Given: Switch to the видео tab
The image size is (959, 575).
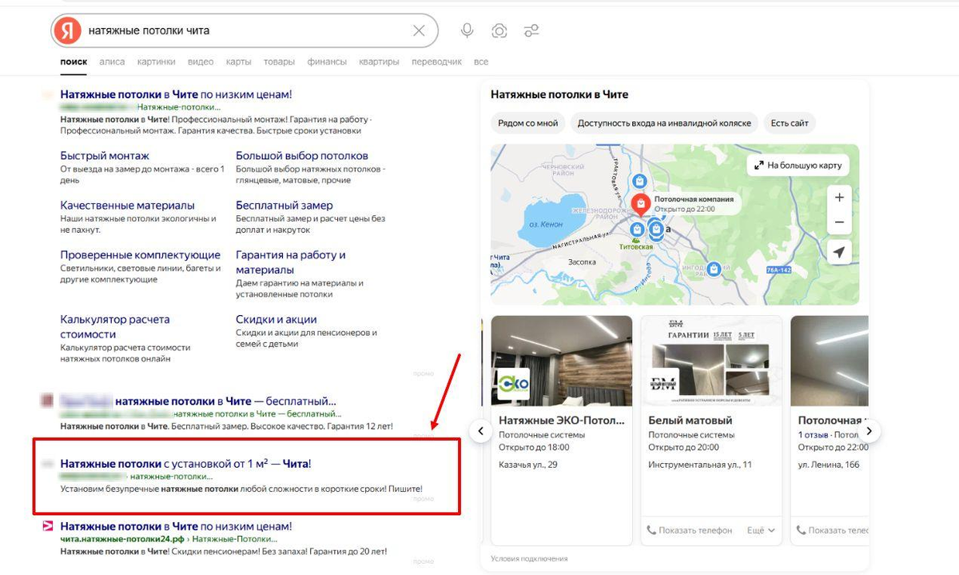Looking at the screenshot, I should point(201,62).
